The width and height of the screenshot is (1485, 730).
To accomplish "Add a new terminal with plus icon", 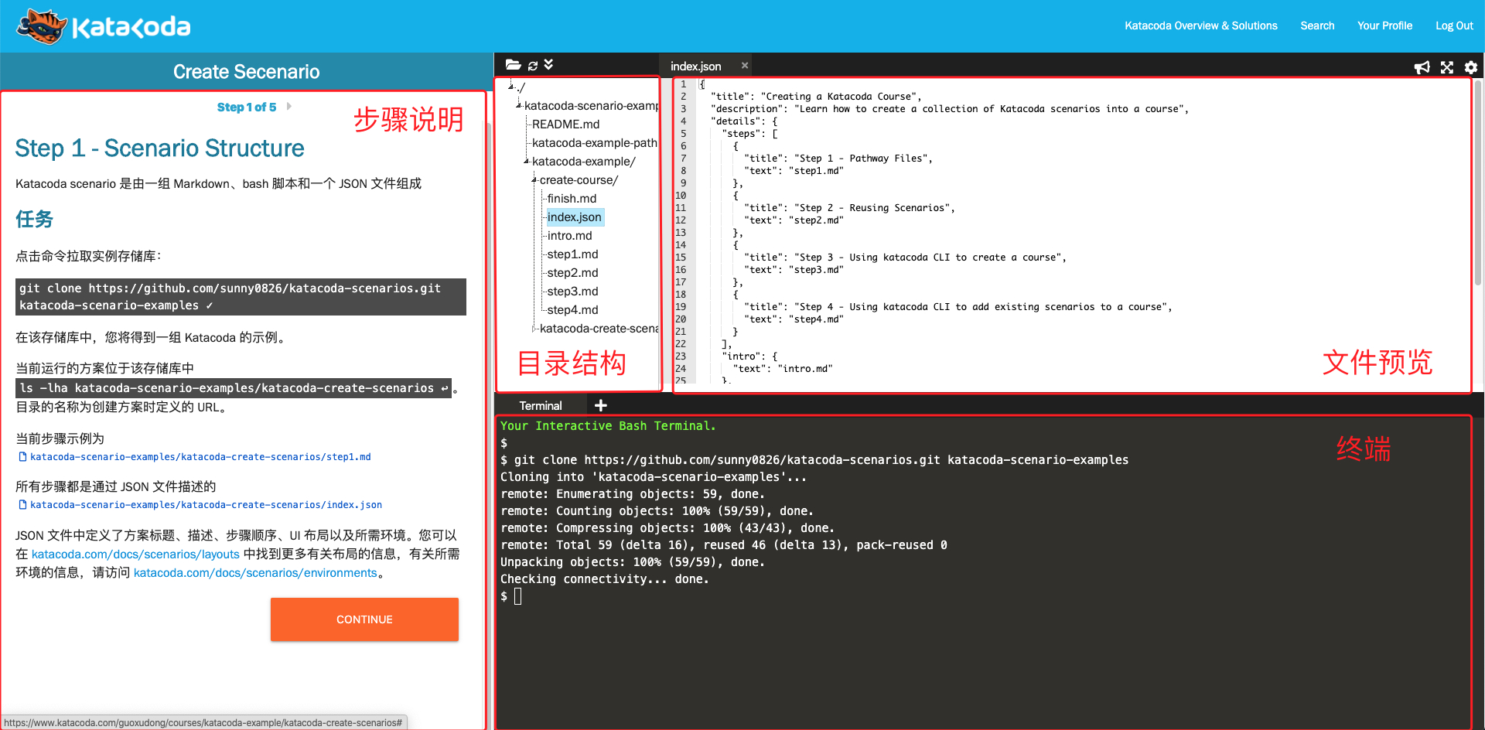I will tap(600, 405).
